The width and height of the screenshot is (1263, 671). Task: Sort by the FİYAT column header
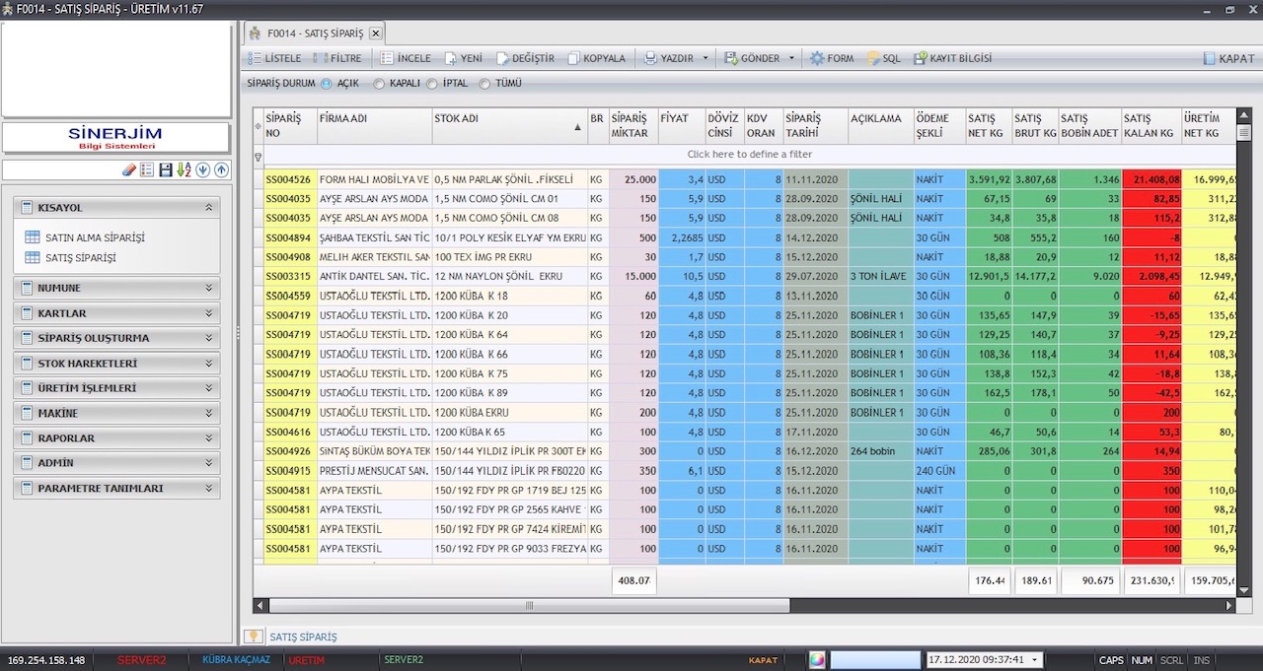coord(681,126)
